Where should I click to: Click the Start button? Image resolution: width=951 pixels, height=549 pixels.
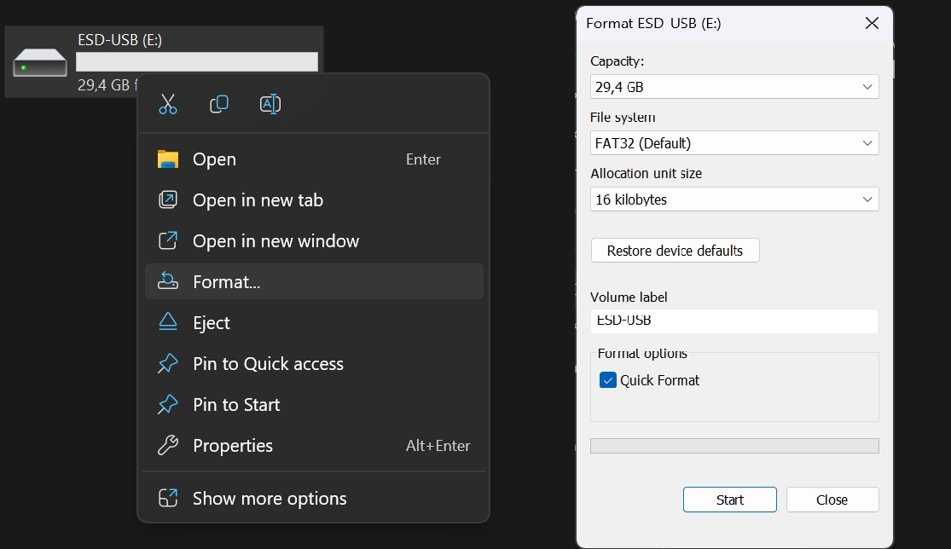pos(729,500)
